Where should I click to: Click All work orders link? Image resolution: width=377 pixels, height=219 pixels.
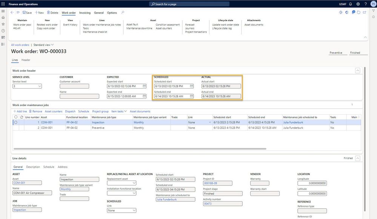click(20, 45)
